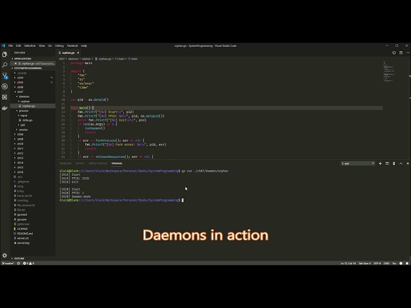Viewport: 411px width, 308px height.
Task: Open the Edit menu
Action: point(19,46)
